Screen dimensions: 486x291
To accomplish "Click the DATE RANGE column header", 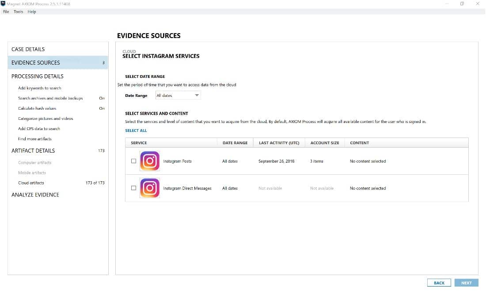I will (235, 143).
